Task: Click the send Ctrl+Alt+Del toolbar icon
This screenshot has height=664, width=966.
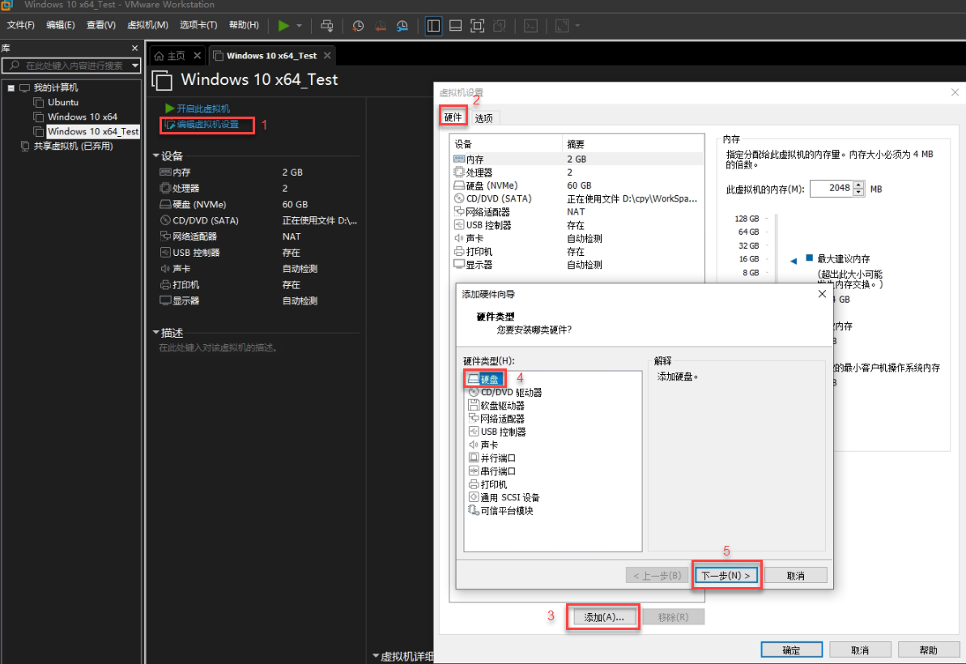Action: [327, 25]
